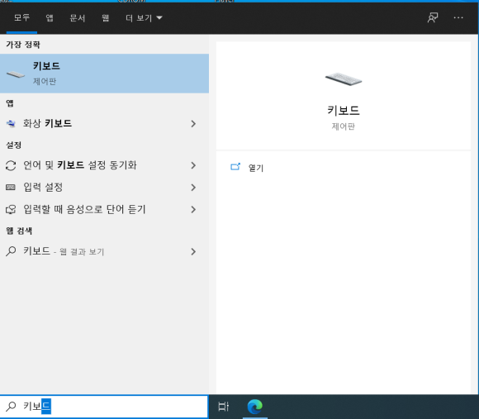Image resolution: width=479 pixels, height=419 pixels.
Task: Click the 웹 검색 section header
Action: tap(19, 231)
